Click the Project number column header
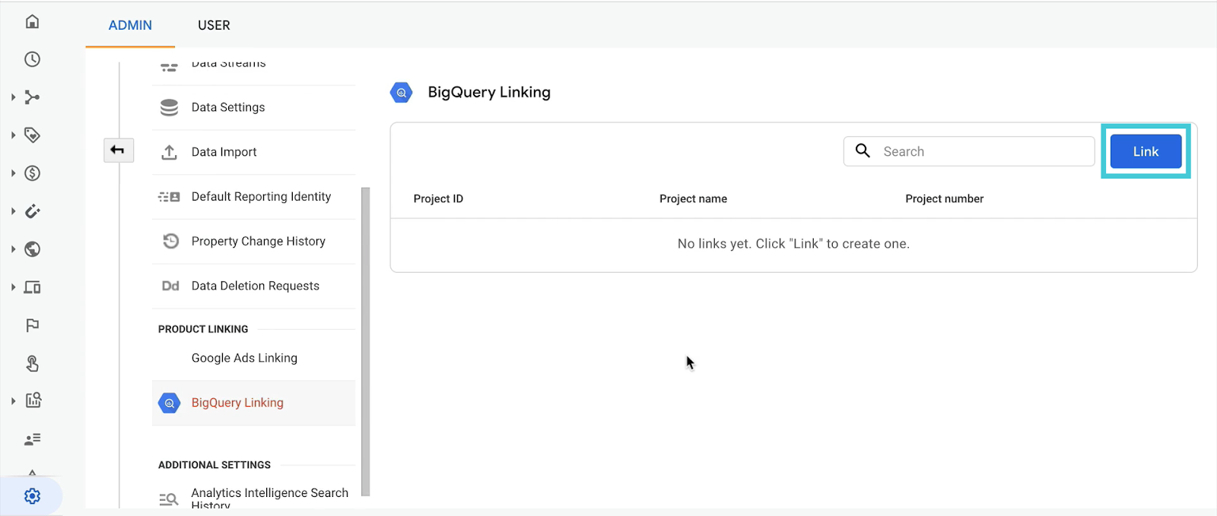 pos(944,199)
